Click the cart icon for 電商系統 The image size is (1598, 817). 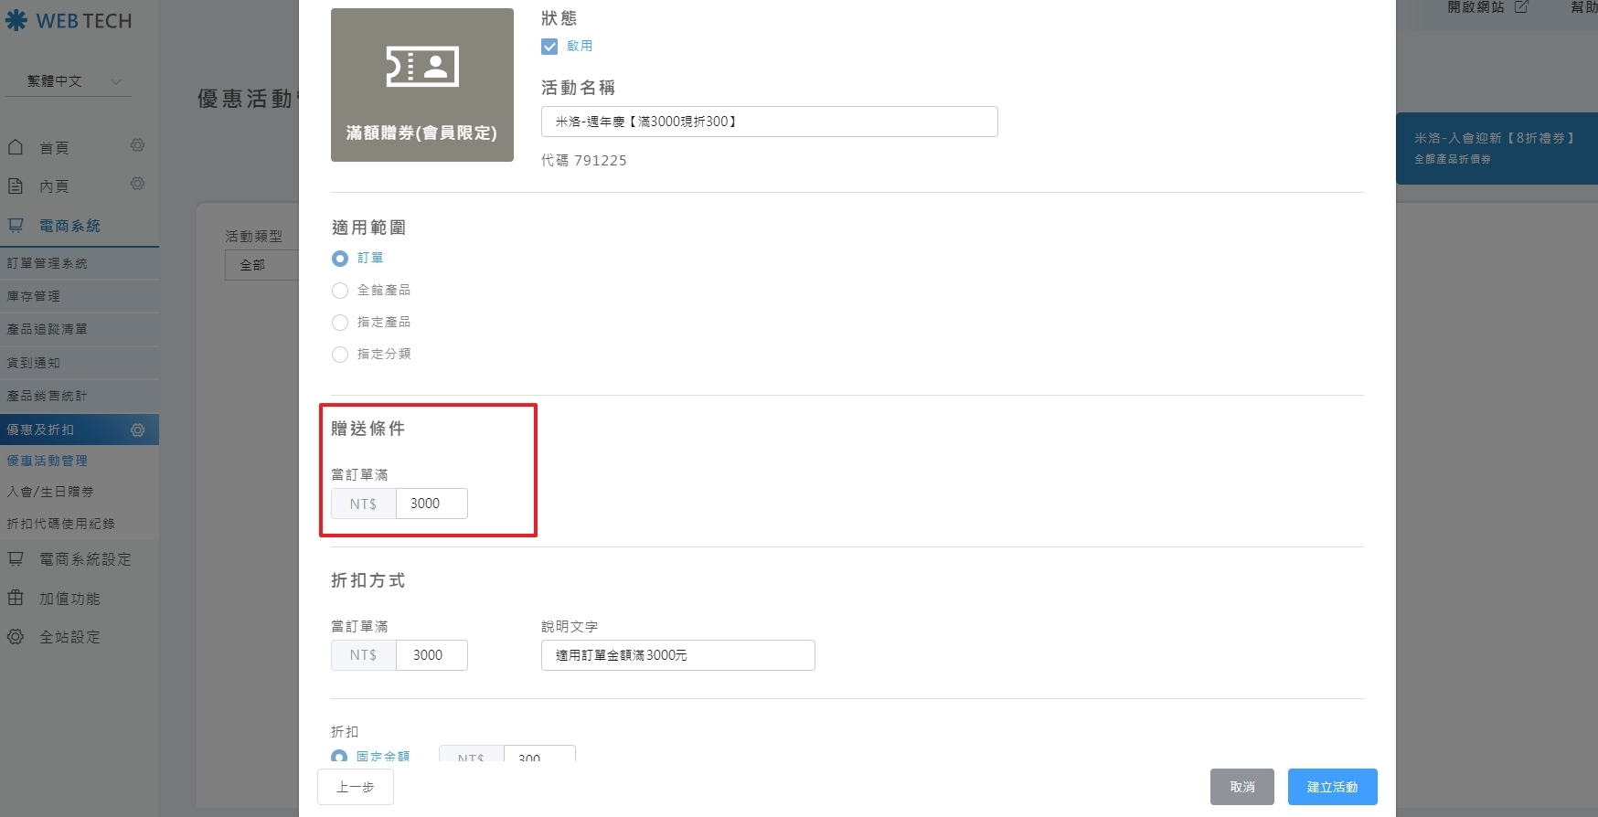(16, 225)
